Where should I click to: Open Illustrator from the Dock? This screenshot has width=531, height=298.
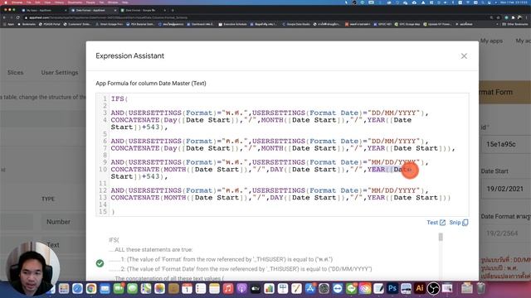click(x=420, y=288)
